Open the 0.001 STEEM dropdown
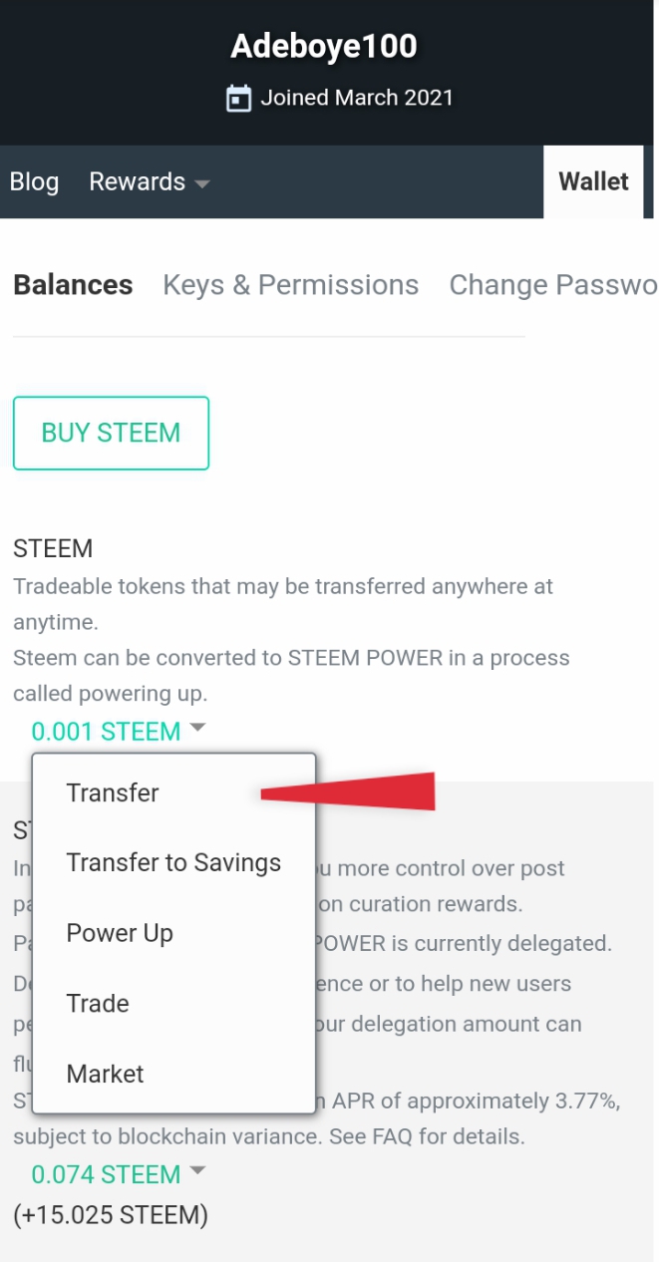Screen dimensions: 659x1262 click(x=107, y=732)
